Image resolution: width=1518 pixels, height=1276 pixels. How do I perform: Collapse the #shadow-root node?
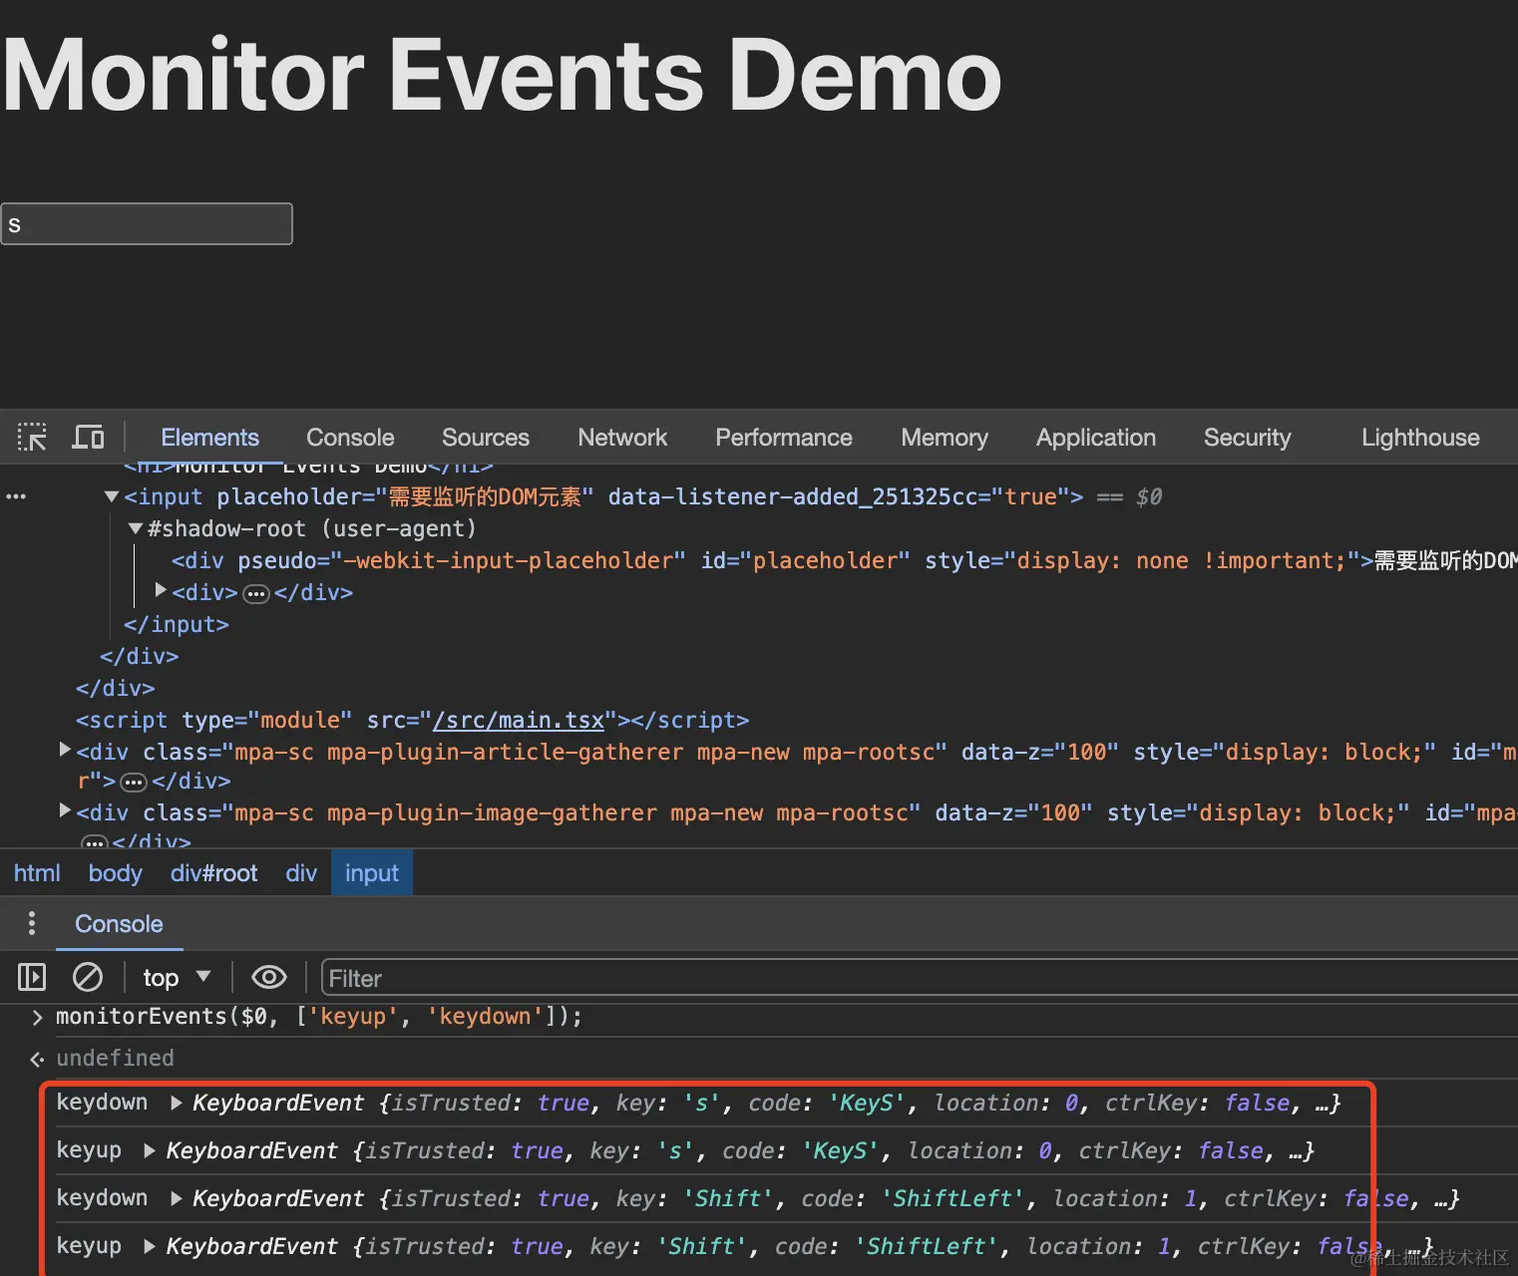point(136,528)
